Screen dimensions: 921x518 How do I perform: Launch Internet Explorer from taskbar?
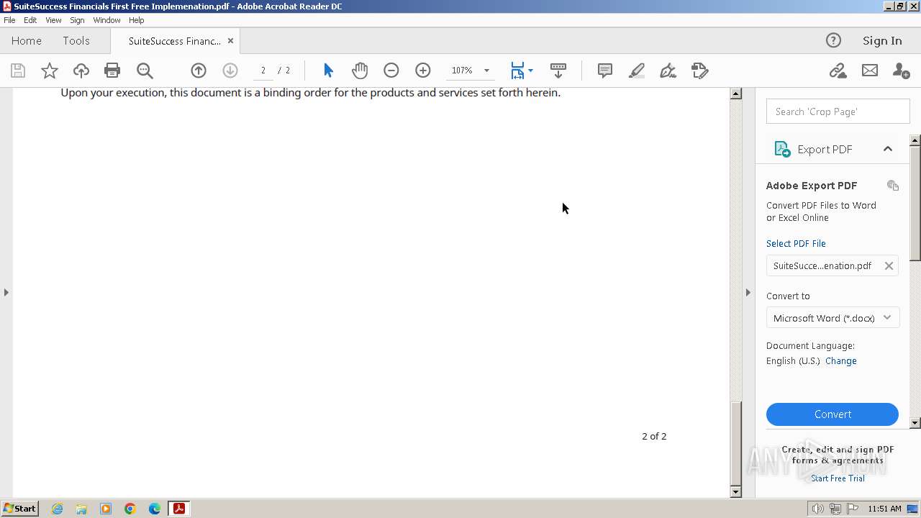click(58, 509)
